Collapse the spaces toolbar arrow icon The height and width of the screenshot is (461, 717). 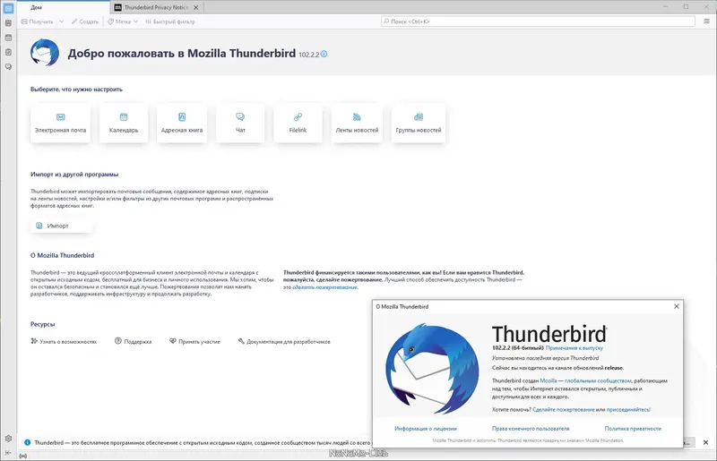pos(8,452)
